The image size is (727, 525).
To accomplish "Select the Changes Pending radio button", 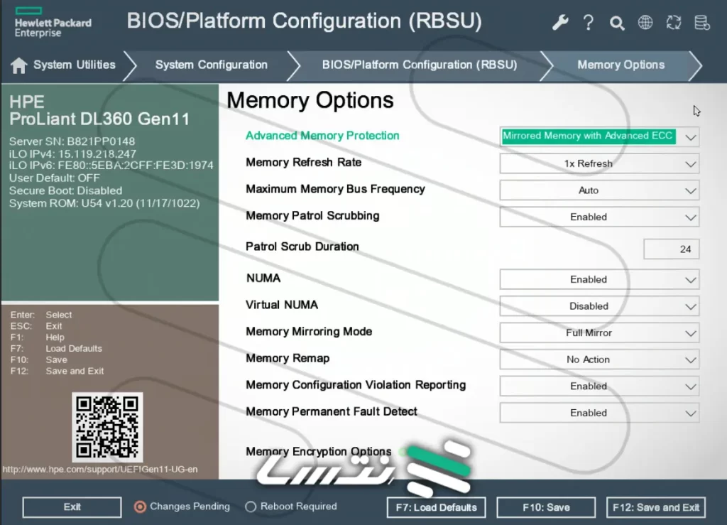I will pos(141,507).
